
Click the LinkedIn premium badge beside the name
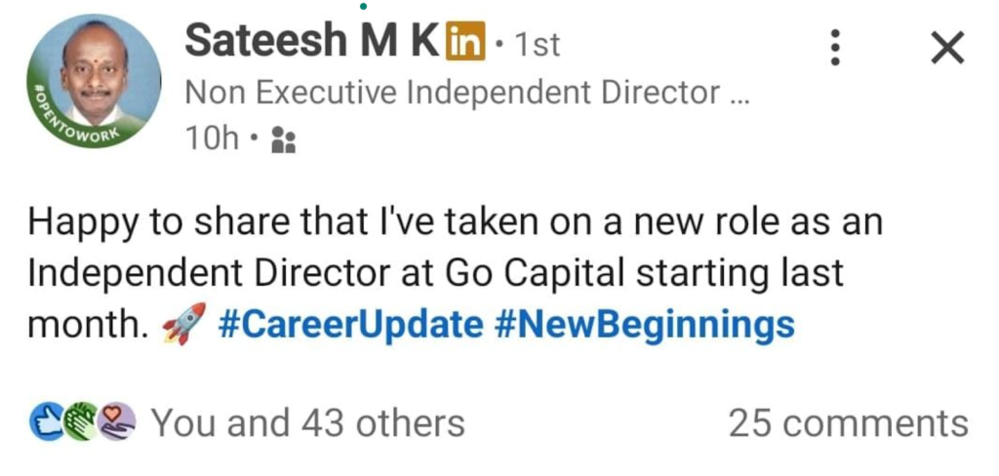tap(463, 43)
